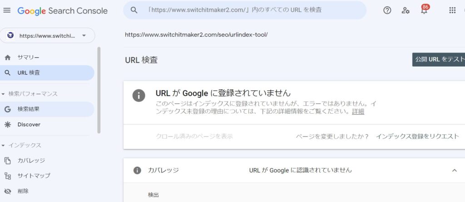Focus the URL inspection search field

pyautogui.click(x=245, y=10)
